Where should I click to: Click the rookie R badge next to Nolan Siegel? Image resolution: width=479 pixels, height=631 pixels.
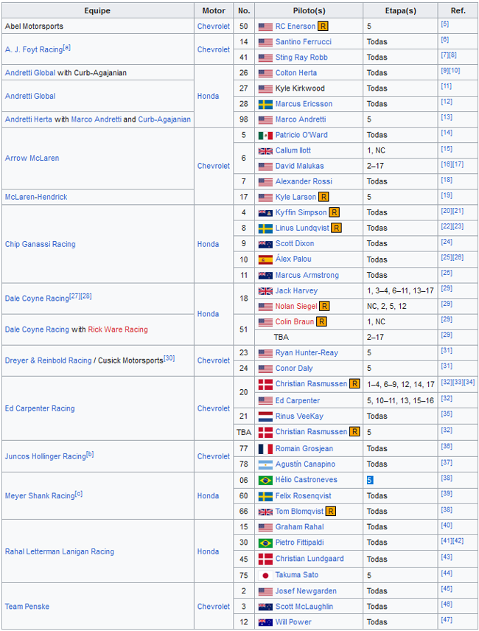click(x=324, y=306)
